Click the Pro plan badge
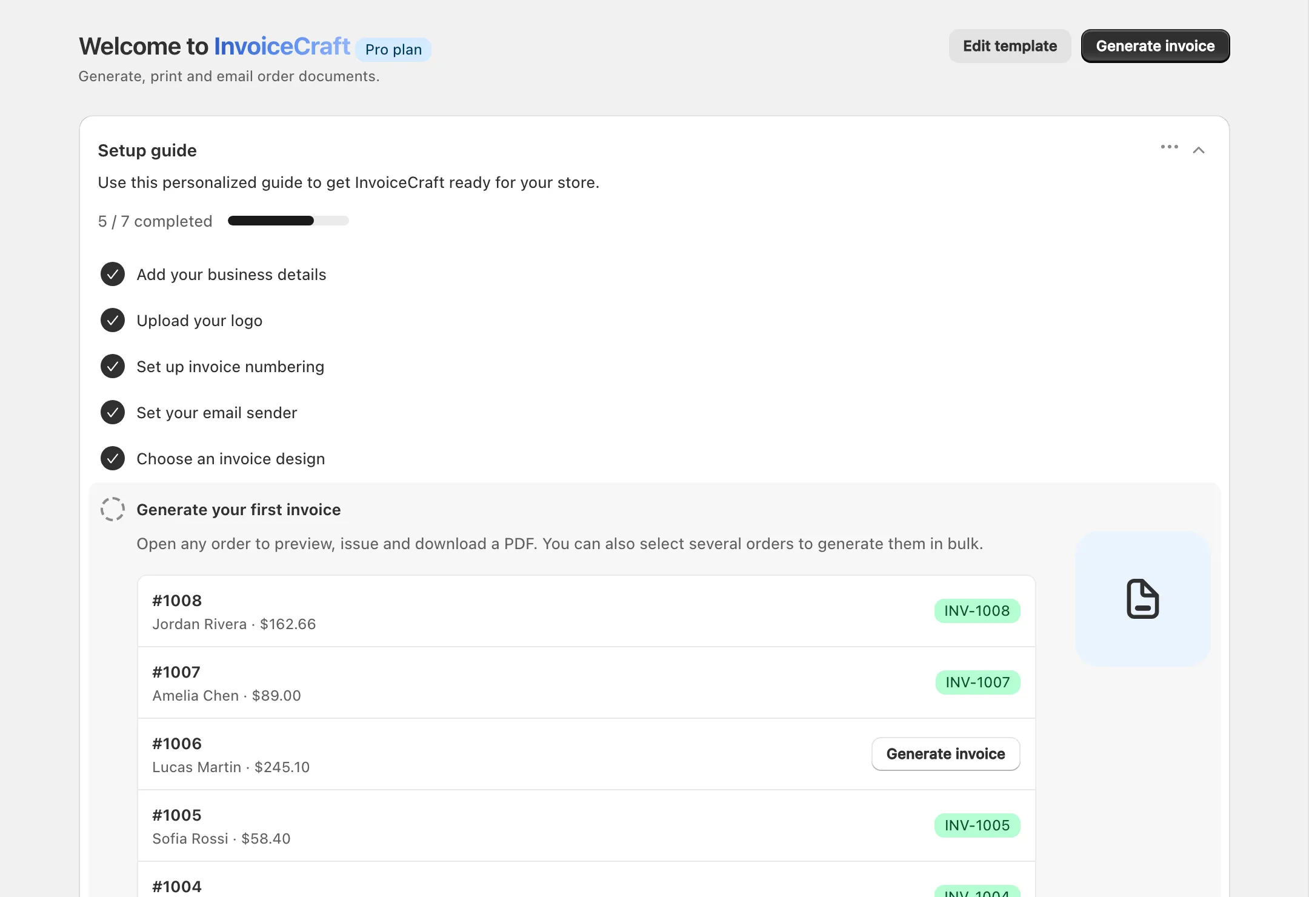Image resolution: width=1309 pixels, height=897 pixels. click(394, 50)
